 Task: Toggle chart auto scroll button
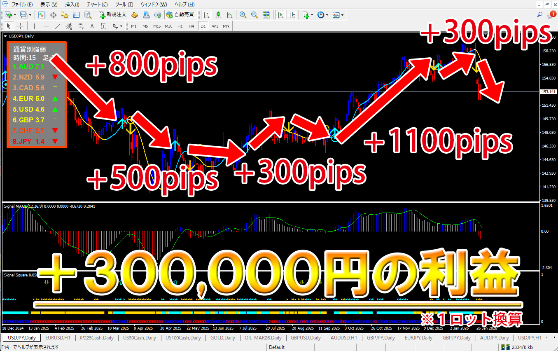(281, 15)
